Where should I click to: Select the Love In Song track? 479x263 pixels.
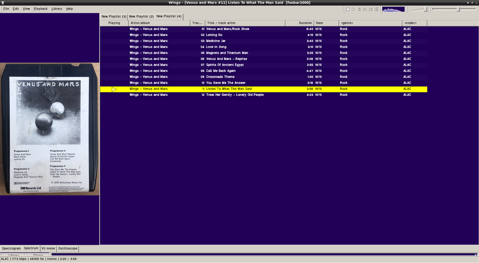[x=263, y=47]
